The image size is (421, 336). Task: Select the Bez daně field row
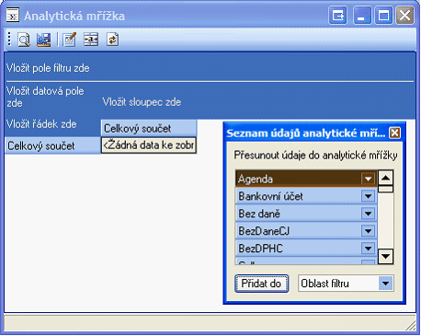tap(306, 214)
